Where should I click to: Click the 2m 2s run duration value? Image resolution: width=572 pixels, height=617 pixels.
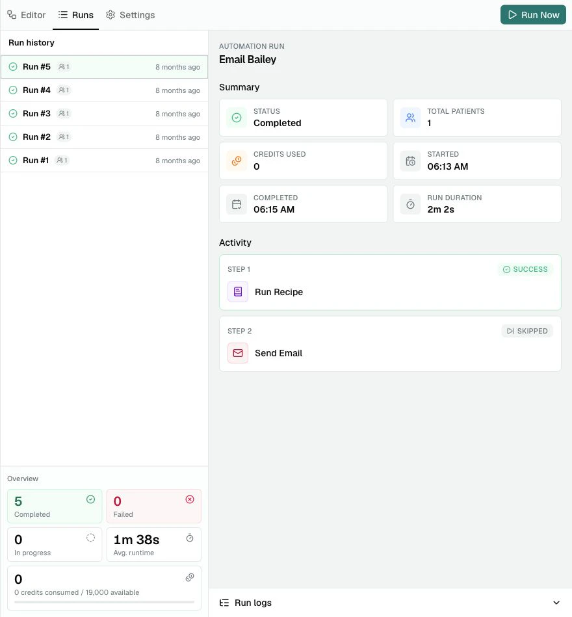[x=441, y=209]
